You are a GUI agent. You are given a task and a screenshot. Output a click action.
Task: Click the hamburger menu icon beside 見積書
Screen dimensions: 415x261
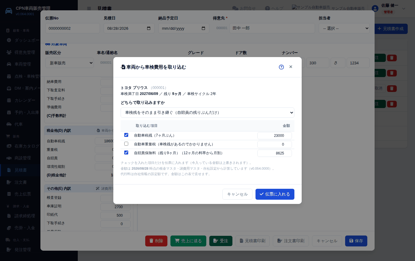[x=89, y=8]
